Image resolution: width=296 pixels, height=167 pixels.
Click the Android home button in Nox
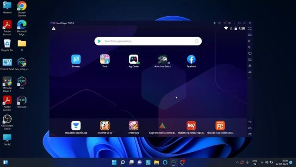[x=250, y=128]
